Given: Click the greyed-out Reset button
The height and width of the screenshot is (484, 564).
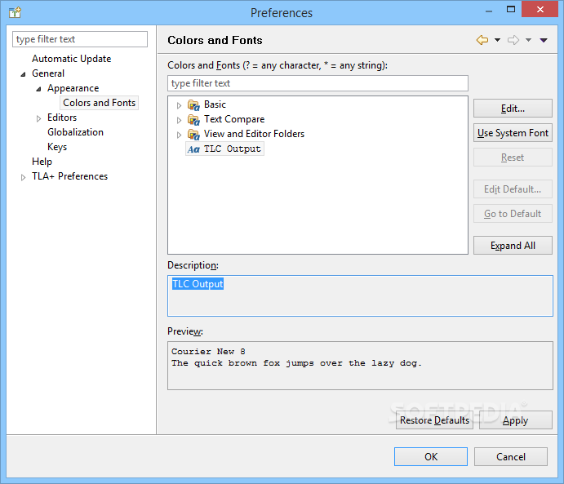Looking at the screenshot, I should click(x=513, y=158).
